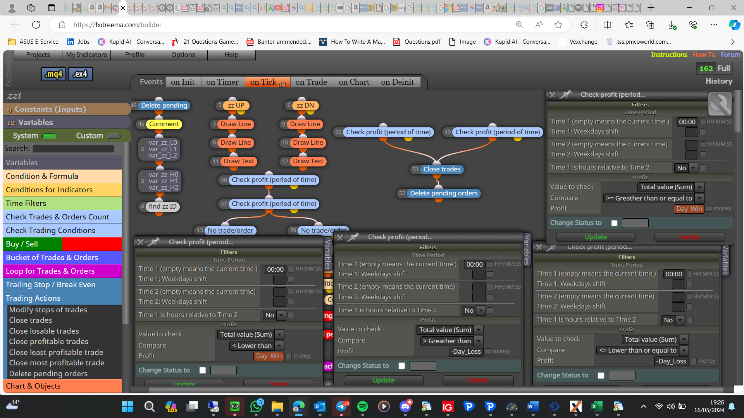Open File Explorer from the taskbar
744x418 pixels.
[277, 406]
